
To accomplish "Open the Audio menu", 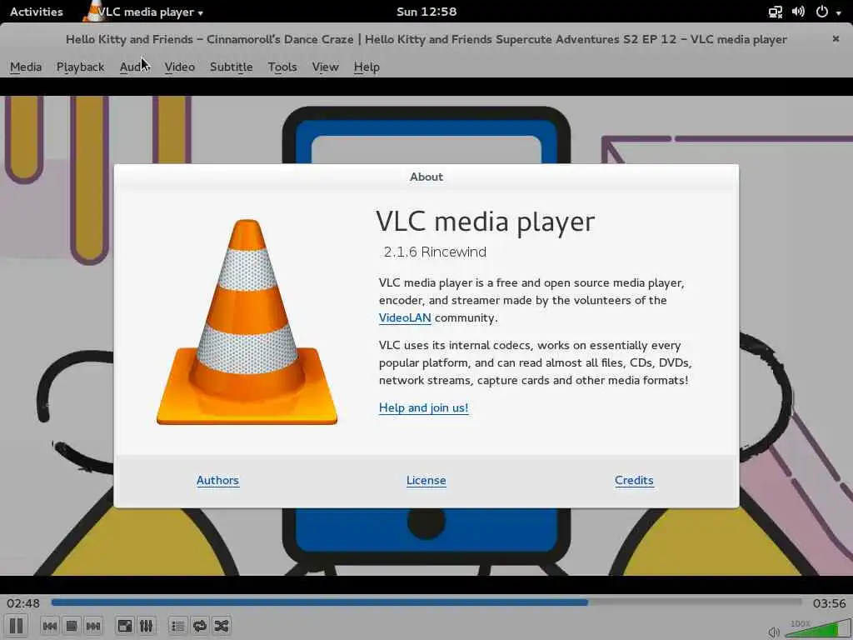I will pos(134,67).
